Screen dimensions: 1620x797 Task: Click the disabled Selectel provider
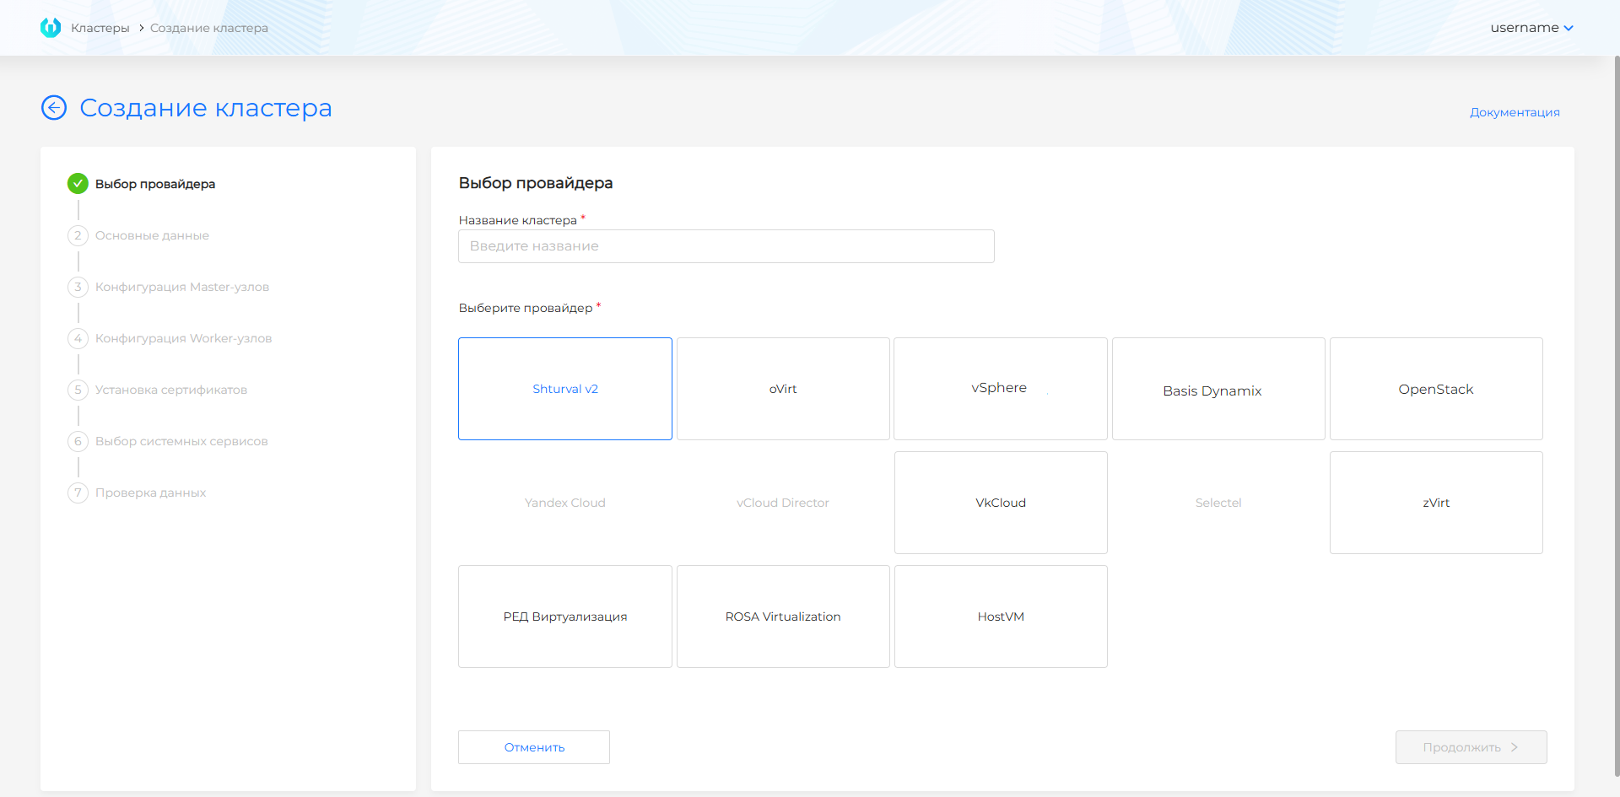coord(1218,503)
